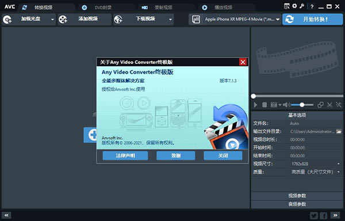Expand the 加载光盘 dropdown arrow

(x=52, y=20)
